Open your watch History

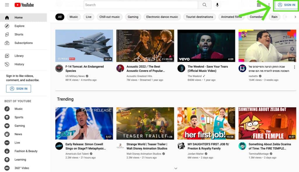pyautogui.click(x=19, y=64)
